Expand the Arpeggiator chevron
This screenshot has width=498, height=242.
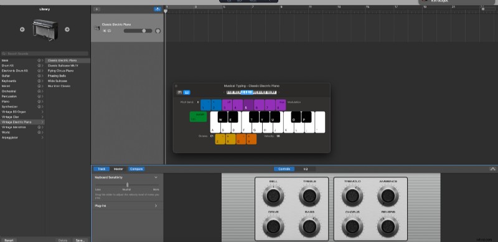point(42,138)
